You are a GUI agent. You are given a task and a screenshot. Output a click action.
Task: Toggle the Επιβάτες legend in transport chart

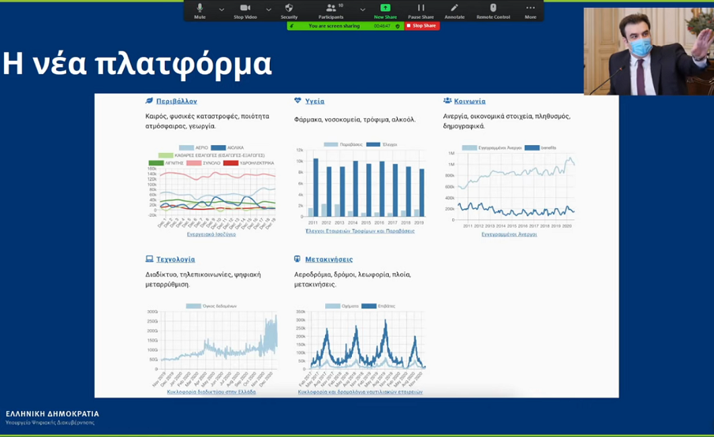(x=368, y=306)
